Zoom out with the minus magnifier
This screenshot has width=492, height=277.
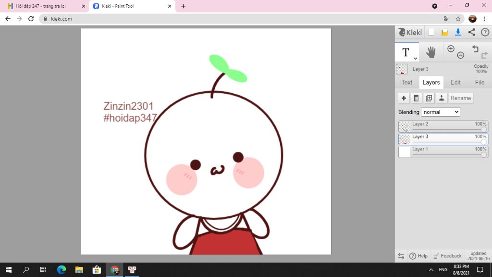pyautogui.click(x=461, y=55)
